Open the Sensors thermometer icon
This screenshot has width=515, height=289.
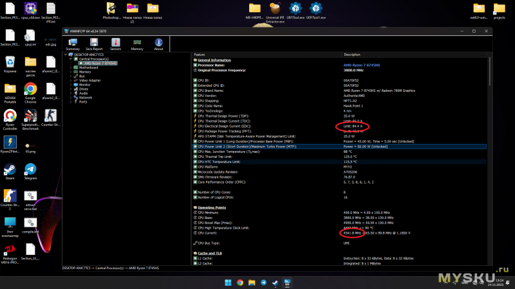tap(116, 44)
